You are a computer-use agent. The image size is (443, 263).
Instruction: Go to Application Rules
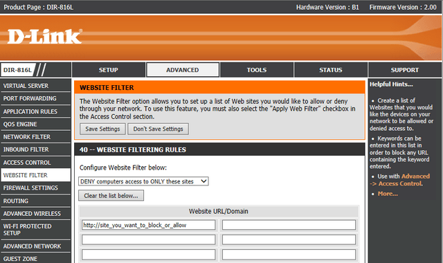click(x=35, y=111)
